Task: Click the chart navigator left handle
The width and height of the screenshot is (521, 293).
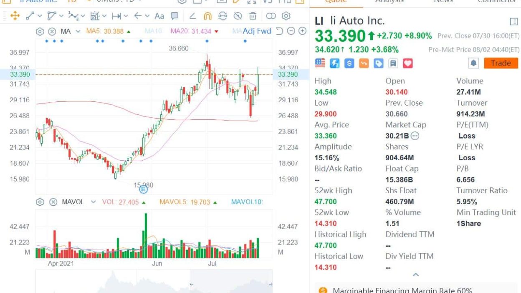Action: coord(192,285)
